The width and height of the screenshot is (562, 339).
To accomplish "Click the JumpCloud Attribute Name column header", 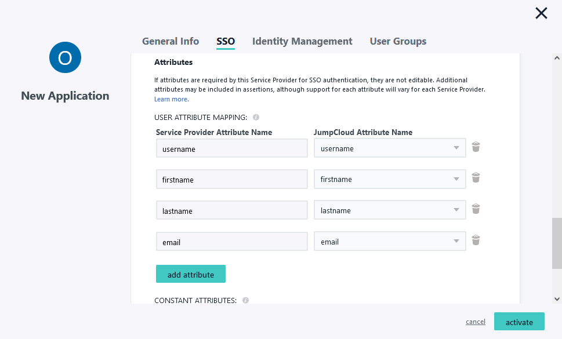I will click(363, 133).
